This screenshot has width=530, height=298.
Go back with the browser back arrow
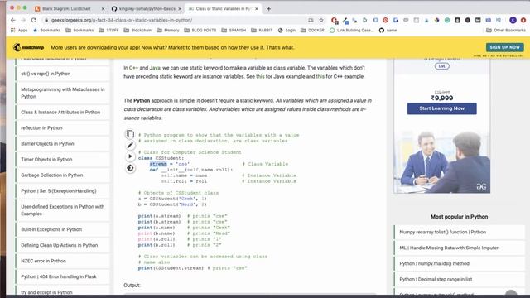[13, 20]
